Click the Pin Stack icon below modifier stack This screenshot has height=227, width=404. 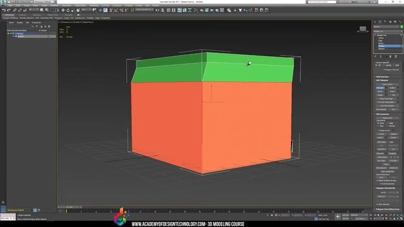tap(376, 57)
